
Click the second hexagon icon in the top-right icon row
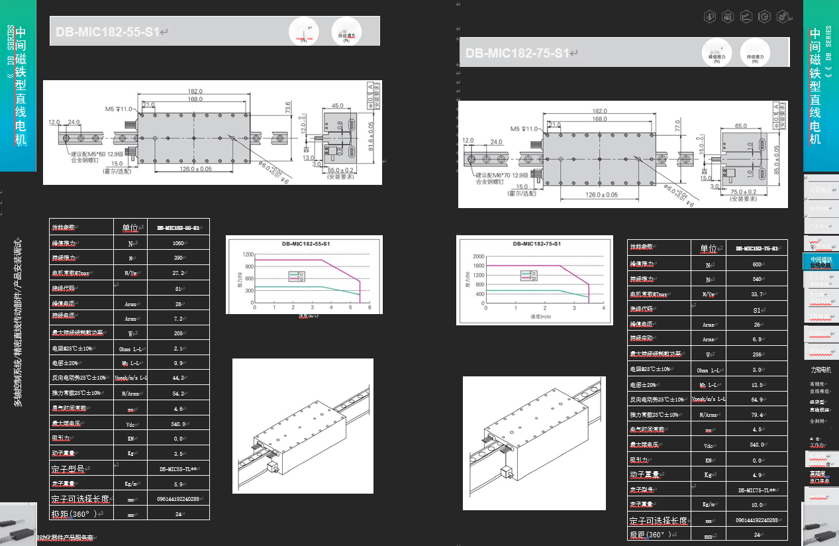click(x=728, y=16)
